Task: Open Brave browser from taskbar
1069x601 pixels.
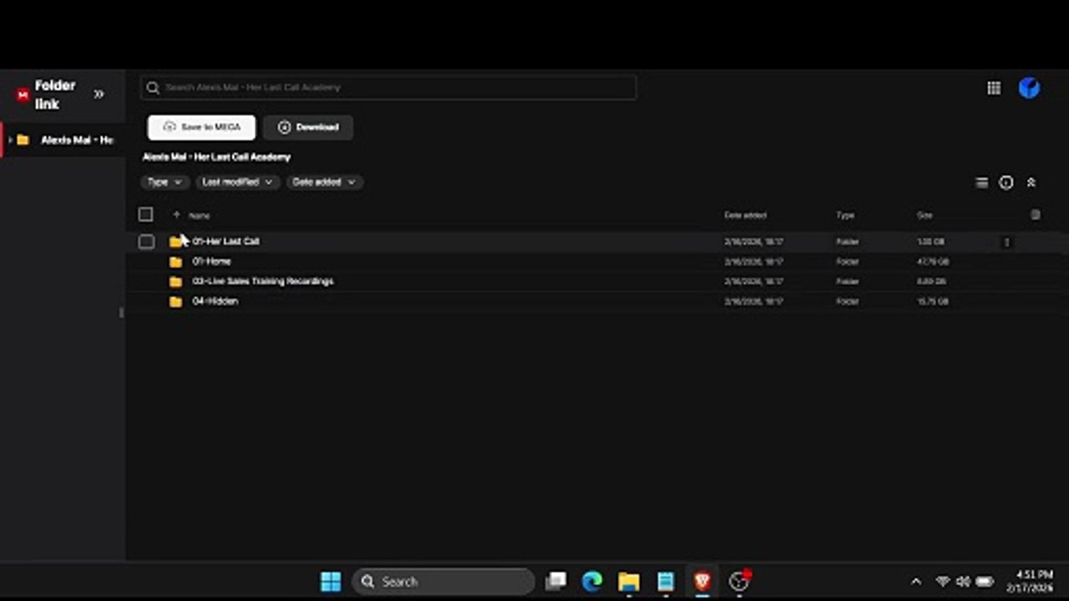Action: tap(702, 582)
